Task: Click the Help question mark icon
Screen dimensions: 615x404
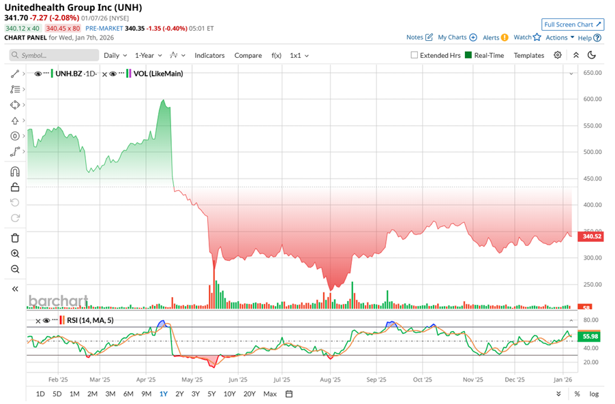Action: [597, 37]
